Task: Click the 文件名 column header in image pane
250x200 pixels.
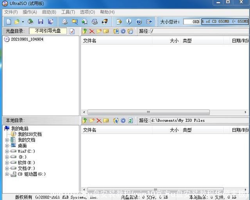Action: pyautogui.click(x=90, y=41)
